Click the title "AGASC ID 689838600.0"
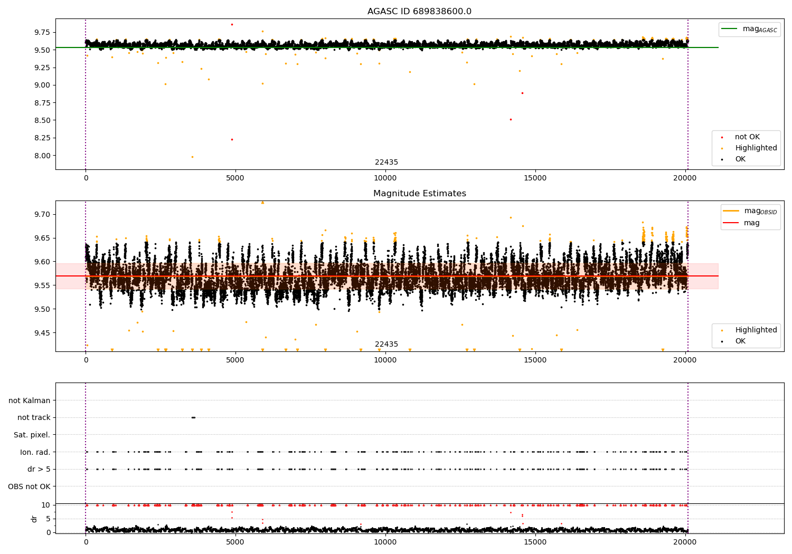Viewport: 792px width, 554px height. click(x=419, y=12)
